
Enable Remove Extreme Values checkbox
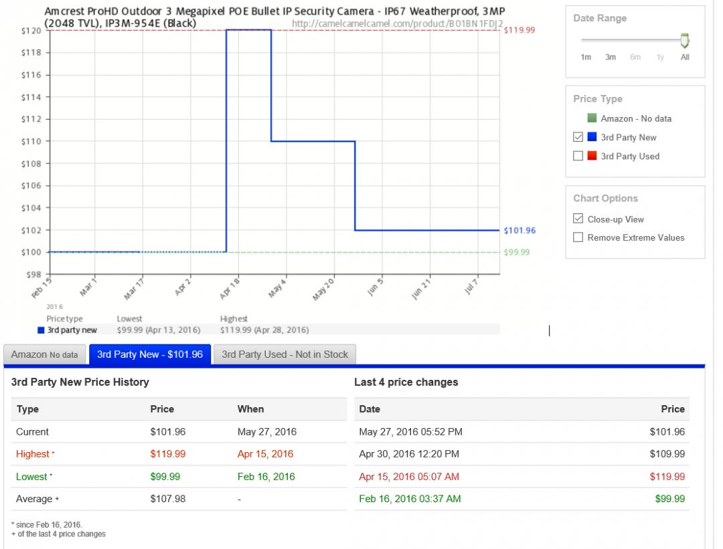click(578, 237)
